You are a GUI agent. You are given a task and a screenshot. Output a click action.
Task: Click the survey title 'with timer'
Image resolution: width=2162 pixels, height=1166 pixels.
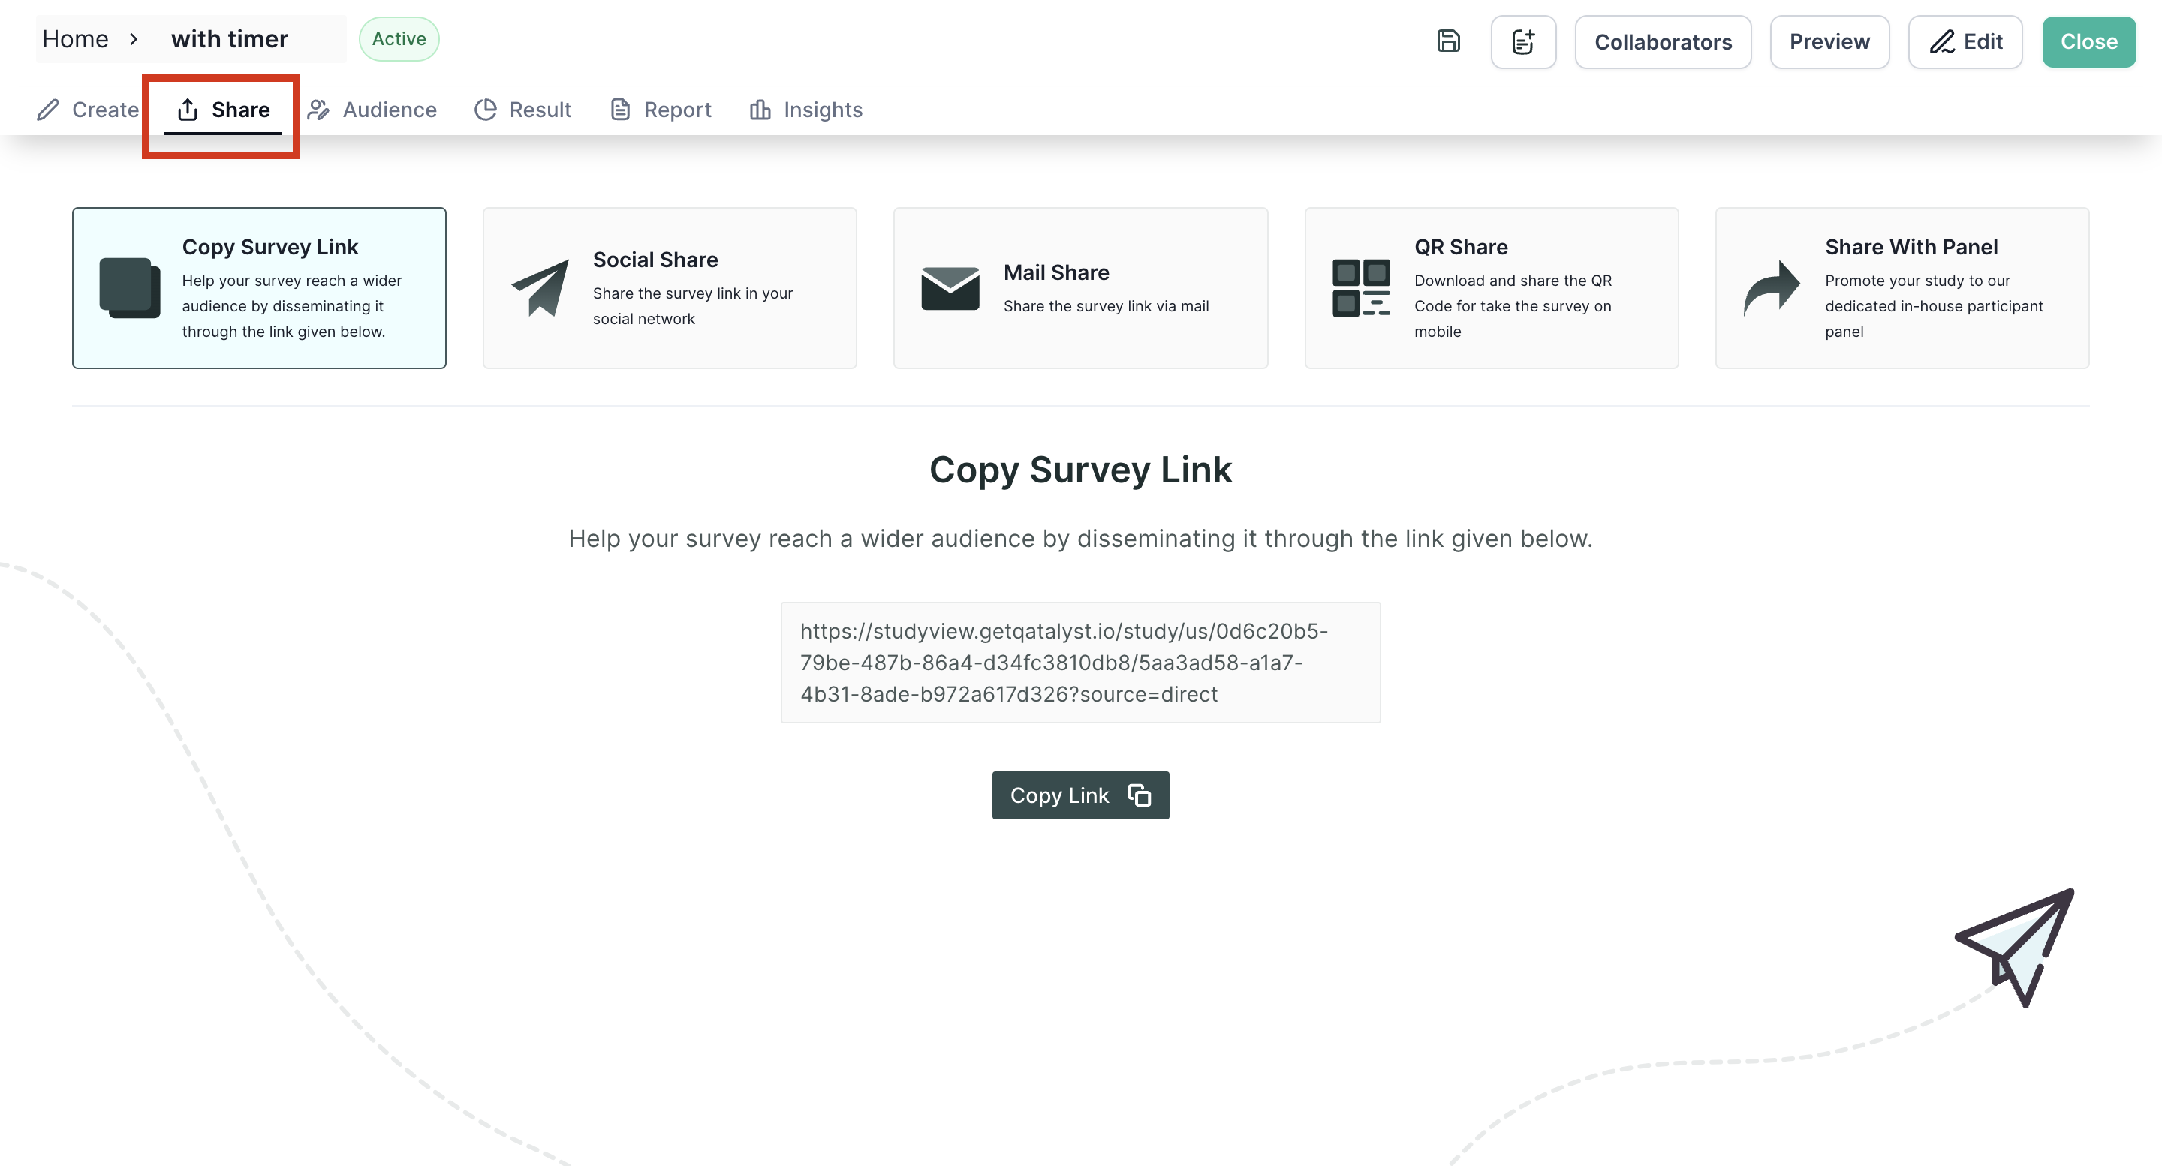tap(229, 38)
